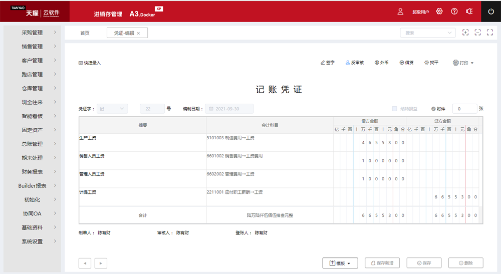Close the 凭证-编辑 tab
The height and width of the screenshot is (274, 501).
click(x=139, y=33)
